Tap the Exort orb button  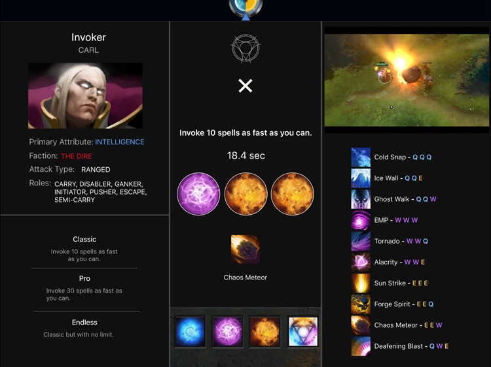(x=264, y=332)
